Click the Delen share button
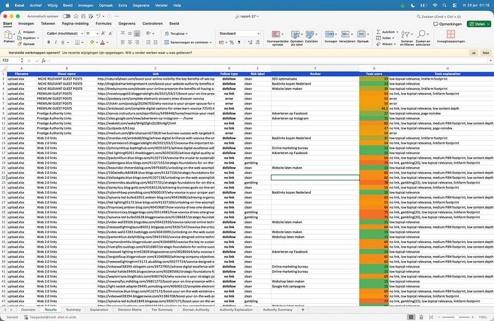Viewport: 494px width, 321px height. click(478, 23)
